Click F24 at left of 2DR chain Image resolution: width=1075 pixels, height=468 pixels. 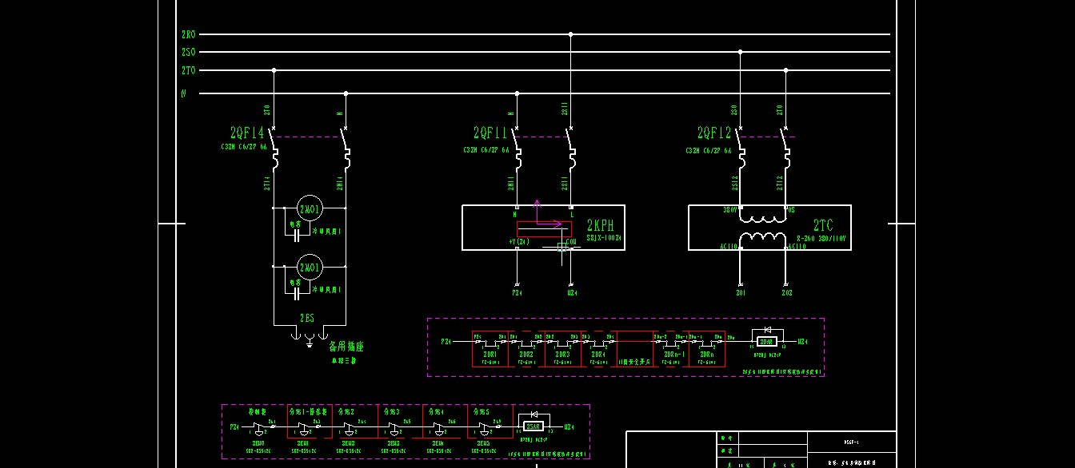point(446,341)
